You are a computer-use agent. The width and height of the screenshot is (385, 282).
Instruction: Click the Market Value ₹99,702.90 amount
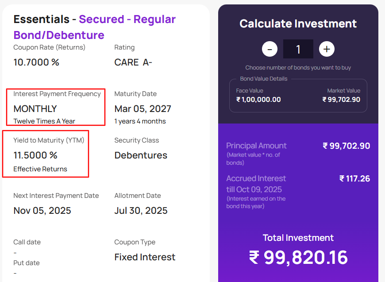tap(341, 100)
